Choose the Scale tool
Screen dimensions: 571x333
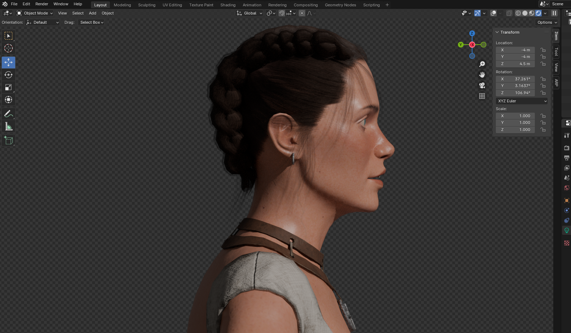(9, 87)
